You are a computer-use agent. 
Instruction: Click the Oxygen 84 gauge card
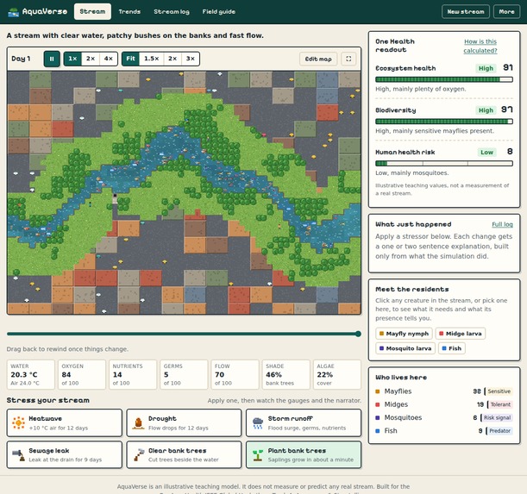(x=82, y=374)
